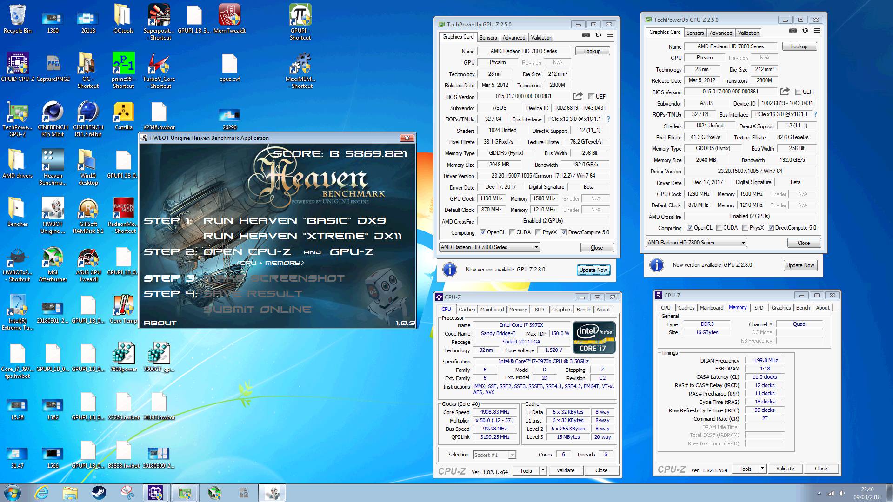
Task: Toggle the CUDA checkbox in right GPU-Z
Action: coord(719,228)
